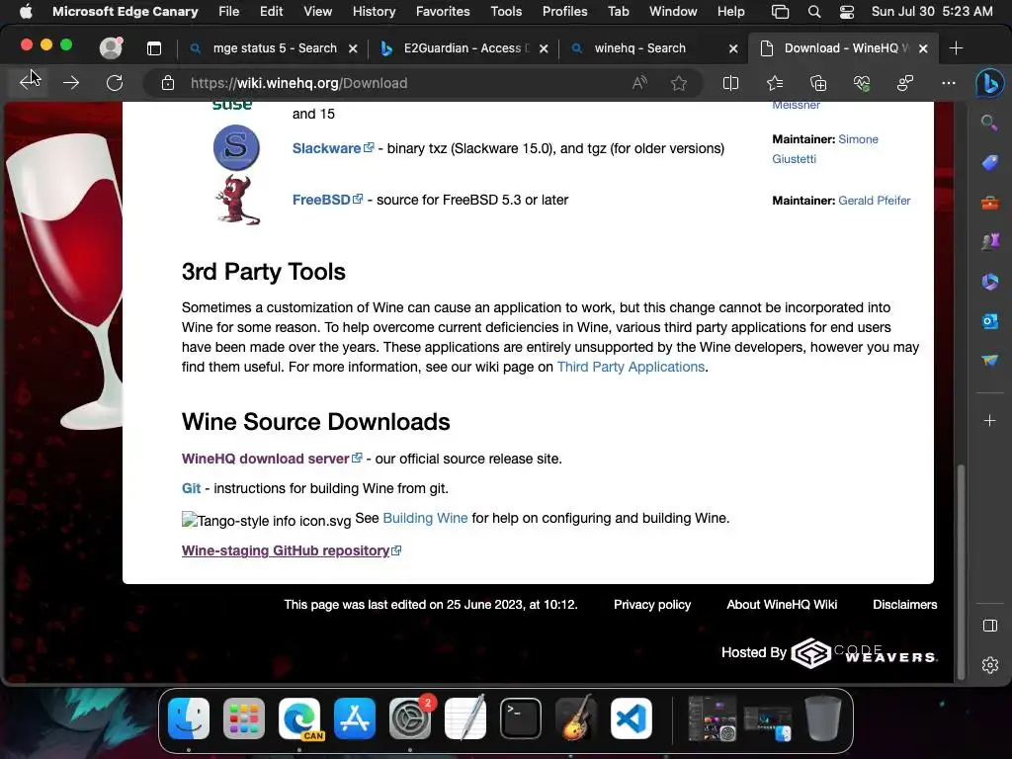1012x759 pixels.
Task: Open Visual Studio Code from Dock
Action: click(x=632, y=718)
